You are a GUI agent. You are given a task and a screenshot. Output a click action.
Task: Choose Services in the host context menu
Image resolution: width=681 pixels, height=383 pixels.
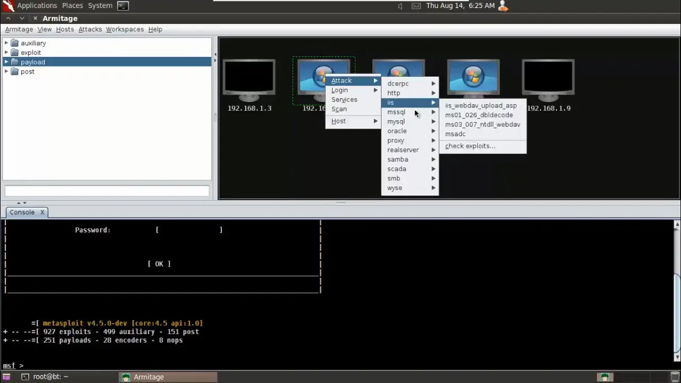click(353, 100)
